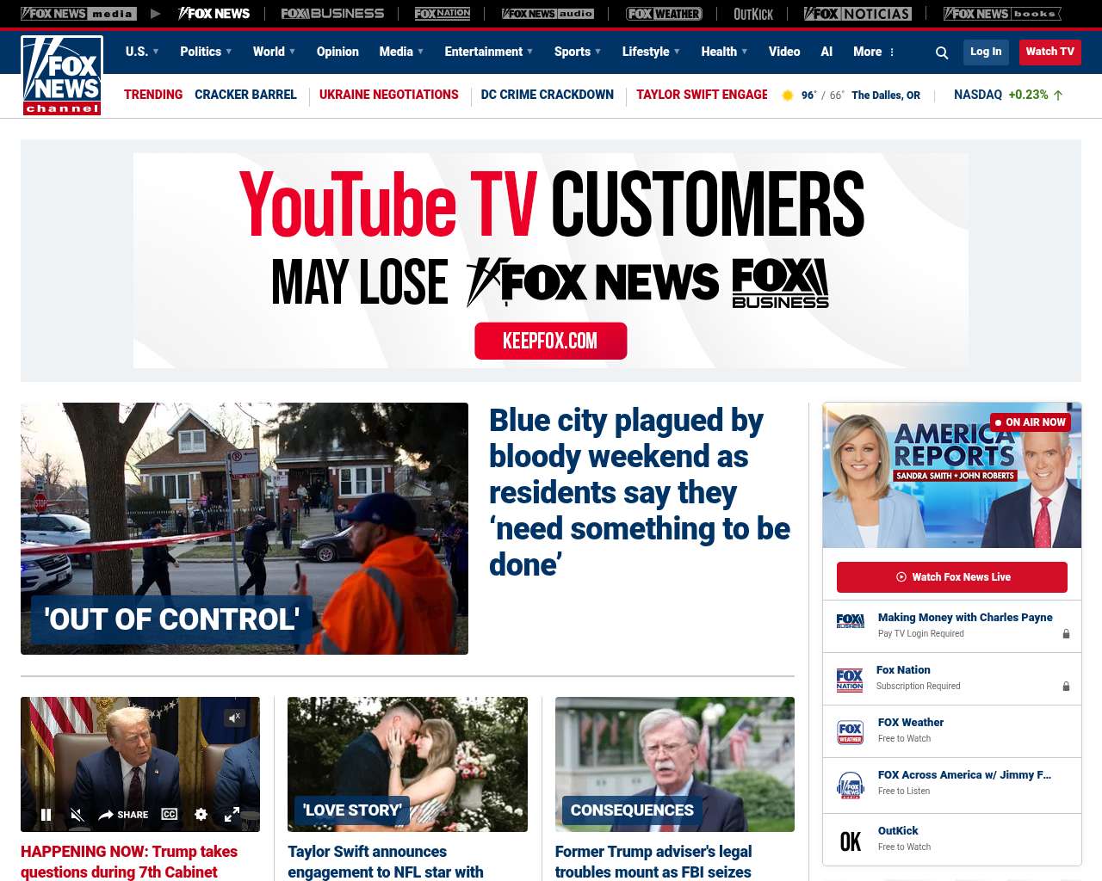Screen dimensions: 1102x881
Task: Click OutKick Free to Watch row
Action: pos(952,840)
